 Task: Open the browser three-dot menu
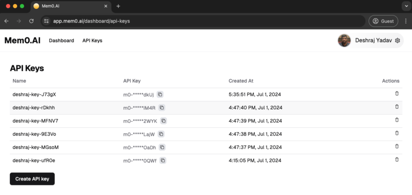point(406,21)
